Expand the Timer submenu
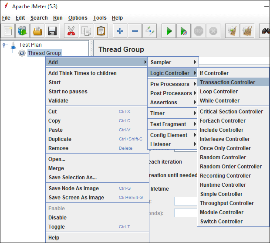This screenshot has width=270, height=243. pyautogui.click(x=172, y=113)
